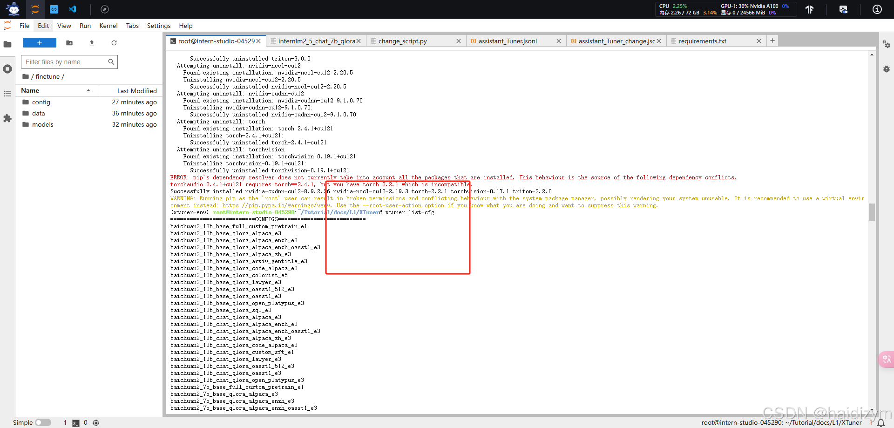Open the Extension Manager puzzle icon
Image resolution: width=894 pixels, height=428 pixels.
click(x=7, y=118)
